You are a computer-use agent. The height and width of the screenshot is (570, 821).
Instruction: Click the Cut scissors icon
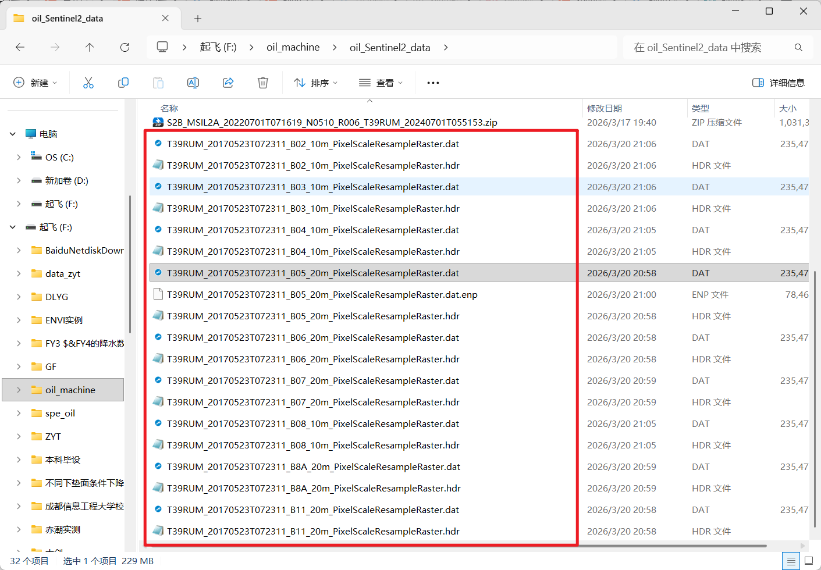coord(88,83)
